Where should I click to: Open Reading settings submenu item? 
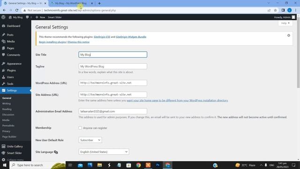(7, 109)
